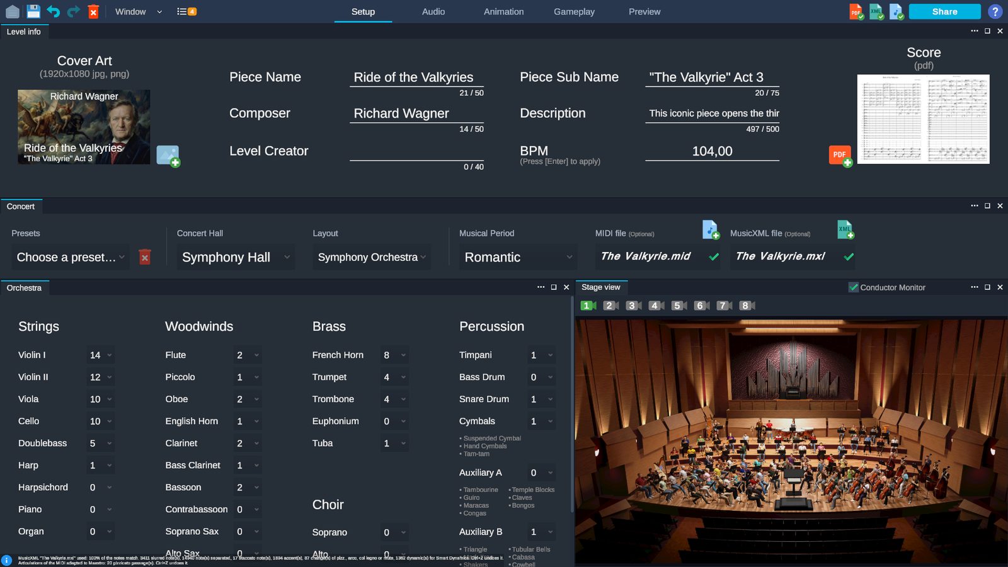Switch to the Animation tab
This screenshot has width=1008, height=567.
[503, 11]
